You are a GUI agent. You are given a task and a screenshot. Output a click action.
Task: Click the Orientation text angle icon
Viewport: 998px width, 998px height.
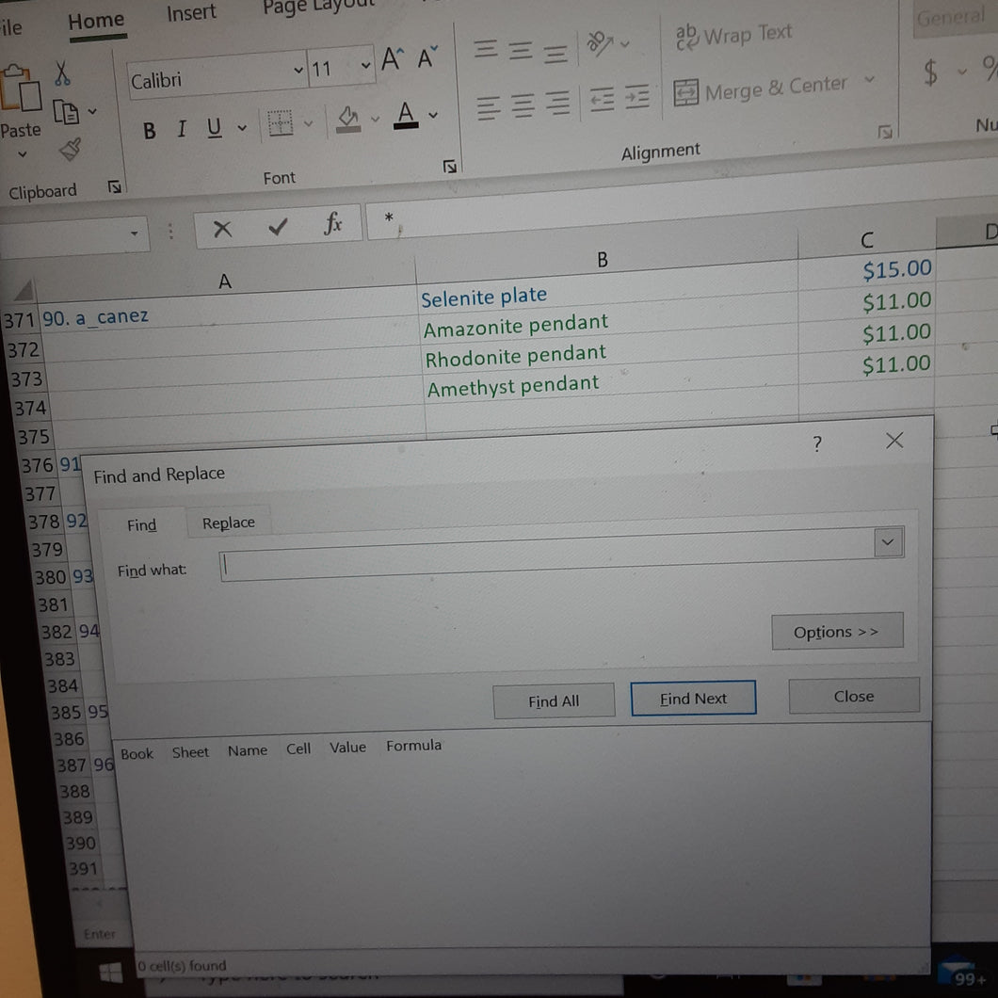[x=600, y=43]
